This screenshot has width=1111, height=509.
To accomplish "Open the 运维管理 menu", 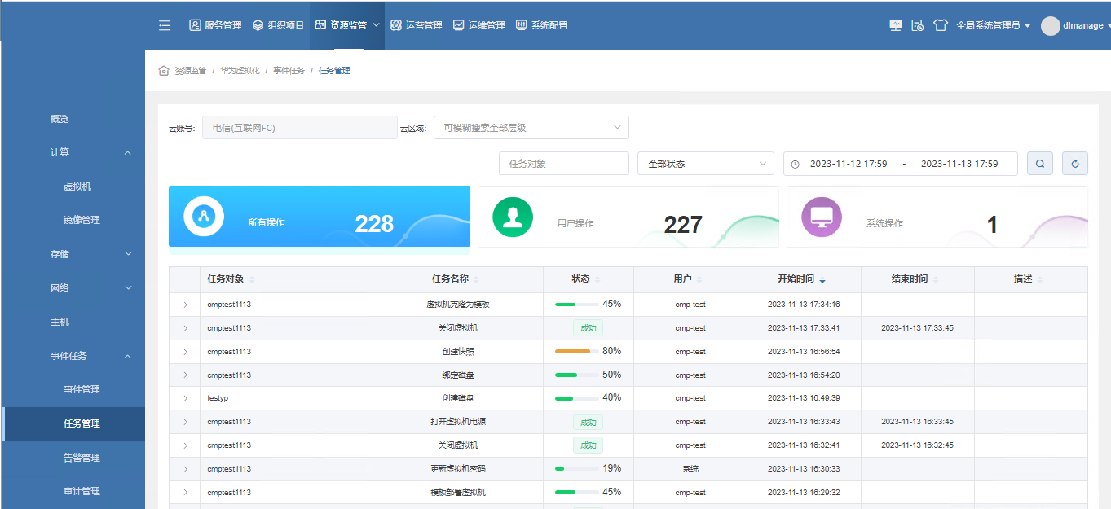I will (479, 25).
